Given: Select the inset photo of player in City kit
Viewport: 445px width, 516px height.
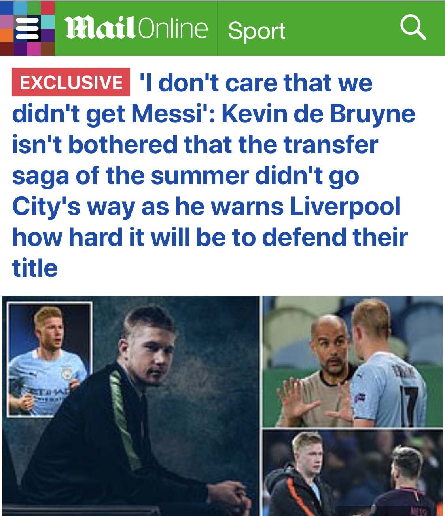Looking at the screenshot, I should pyautogui.click(x=49, y=359).
